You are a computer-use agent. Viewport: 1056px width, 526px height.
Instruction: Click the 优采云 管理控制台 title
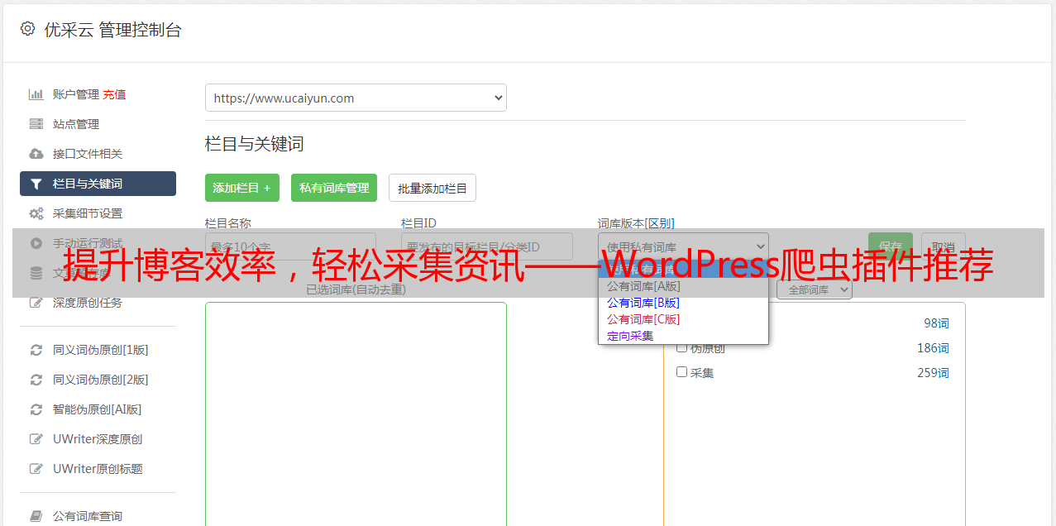tap(113, 30)
